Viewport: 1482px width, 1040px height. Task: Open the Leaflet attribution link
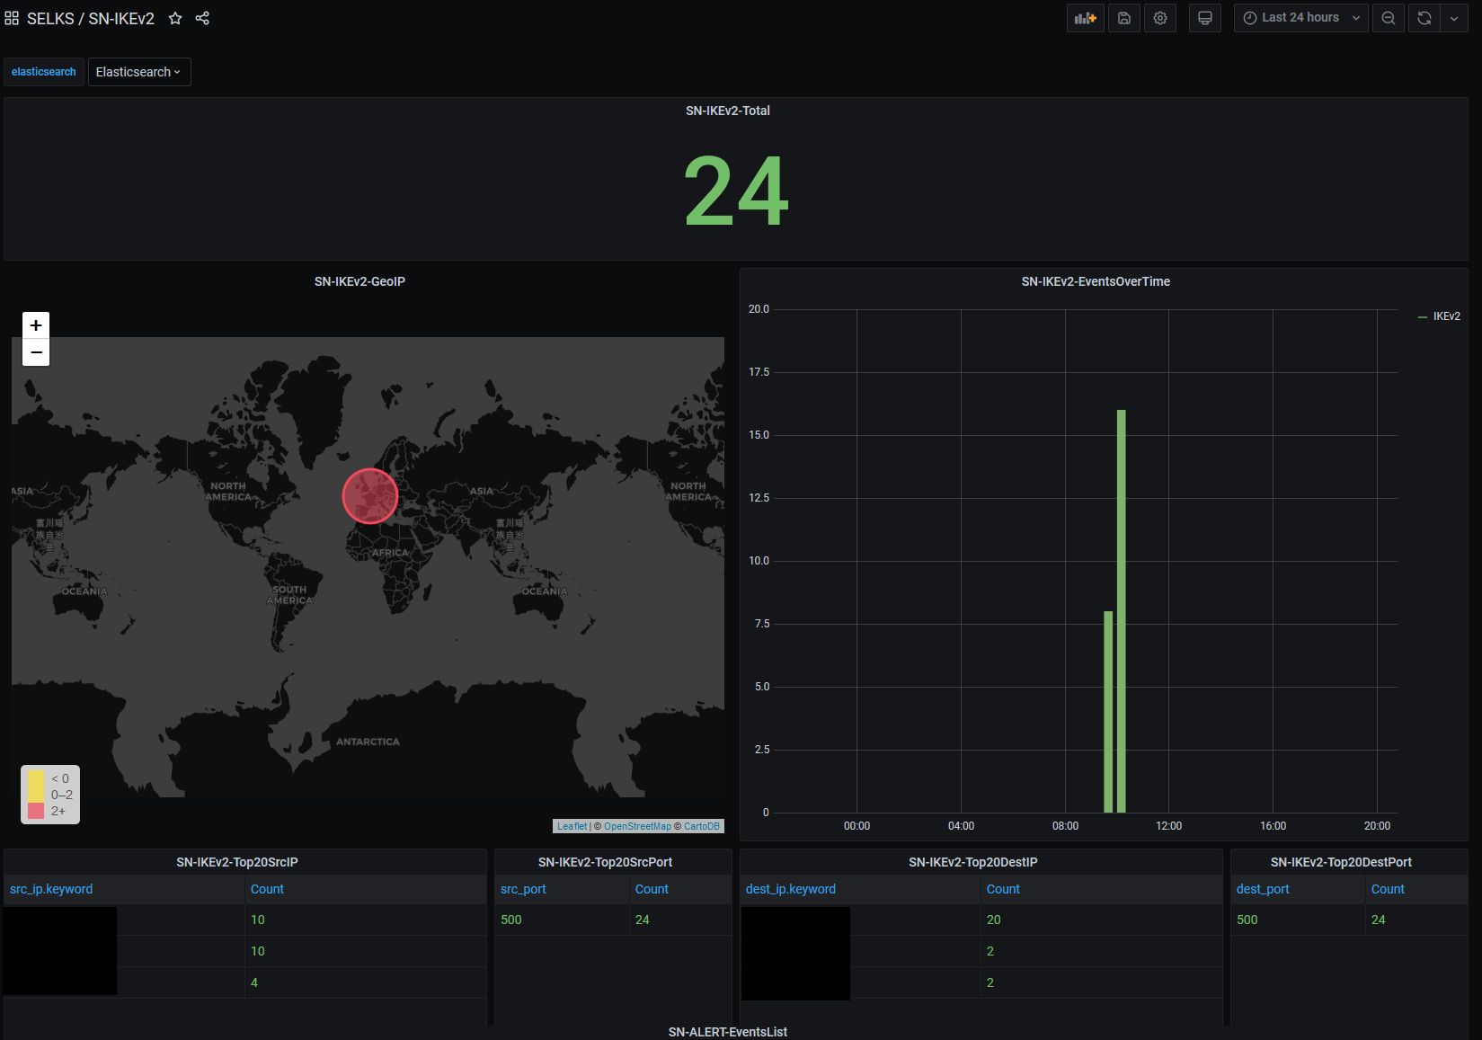(x=572, y=826)
